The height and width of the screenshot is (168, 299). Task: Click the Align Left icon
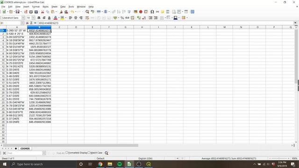[x=71, y=18]
